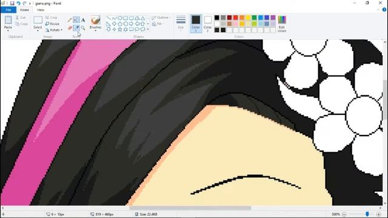Choose the Four-point star shape
Viewport: 388px width, 218px height.
coord(114,30)
